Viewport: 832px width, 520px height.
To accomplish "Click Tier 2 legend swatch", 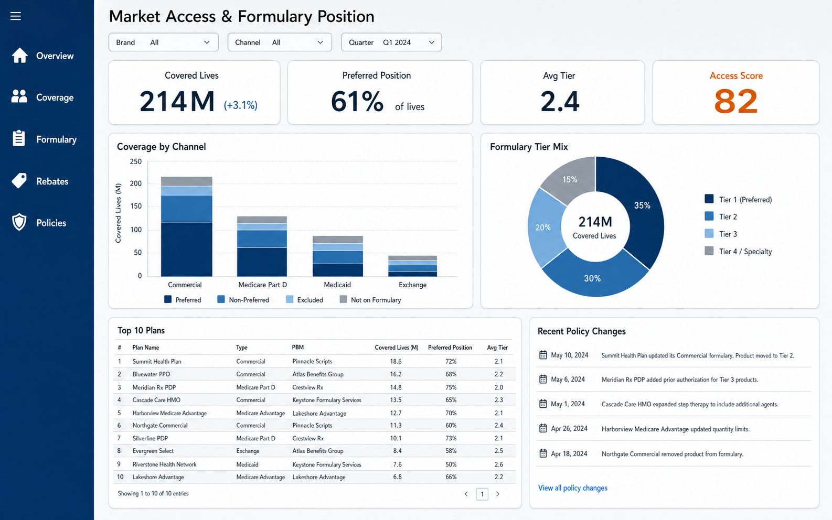I will pos(709,216).
